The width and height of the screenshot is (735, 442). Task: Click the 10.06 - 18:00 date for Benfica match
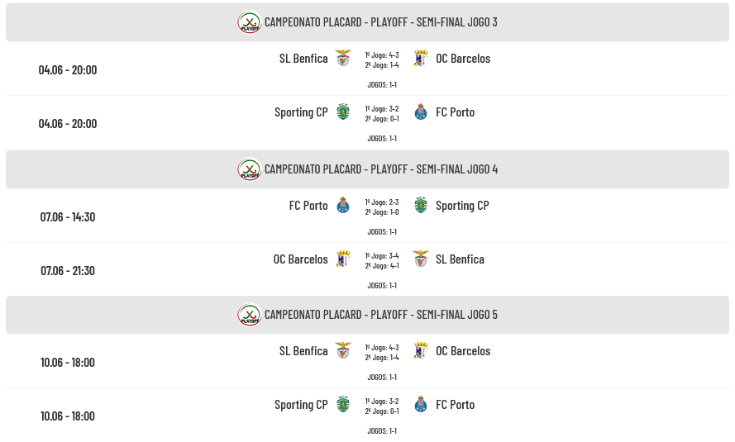coord(68,363)
